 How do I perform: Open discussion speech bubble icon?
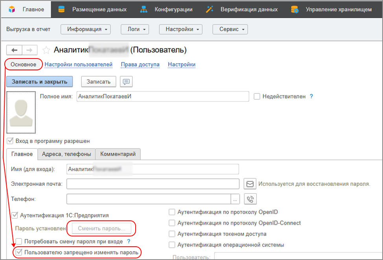(x=126, y=81)
